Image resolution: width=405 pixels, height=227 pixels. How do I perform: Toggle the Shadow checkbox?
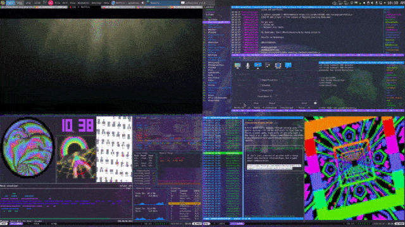259,85
